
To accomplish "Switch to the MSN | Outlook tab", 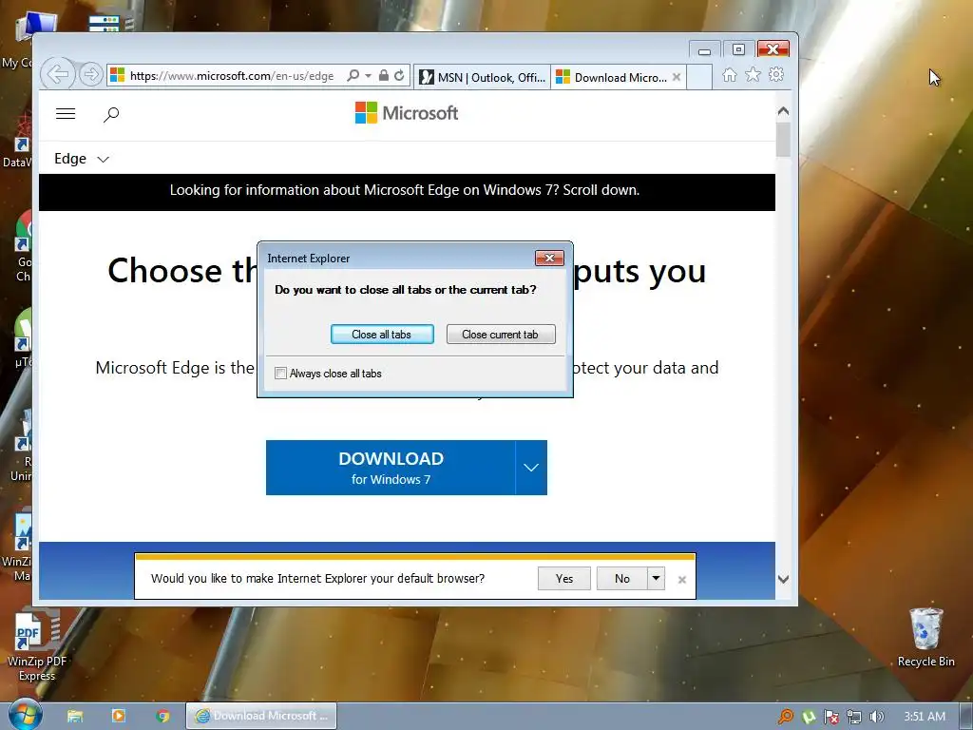I will pos(482,77).
